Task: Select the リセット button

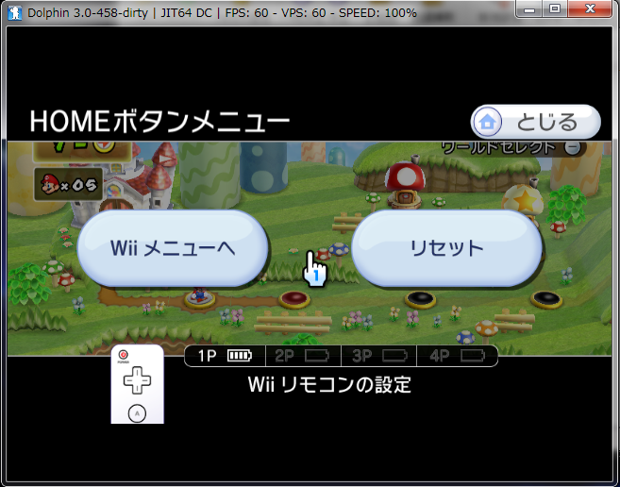Action: [446, 248]
